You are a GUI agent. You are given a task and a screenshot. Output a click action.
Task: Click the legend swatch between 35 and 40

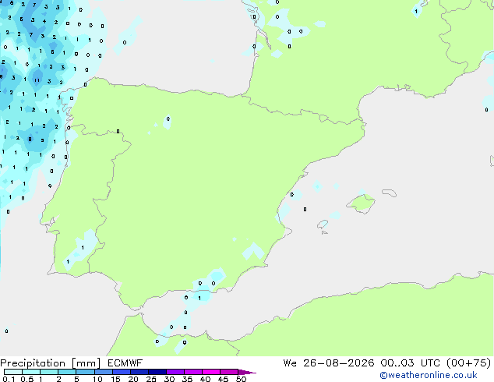point(193,372)
